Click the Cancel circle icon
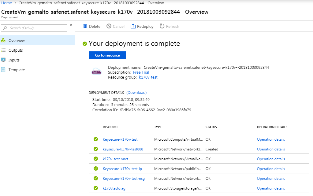Viewport: 313px width, 196px height. pyautogui.click(x=109, y=26)
